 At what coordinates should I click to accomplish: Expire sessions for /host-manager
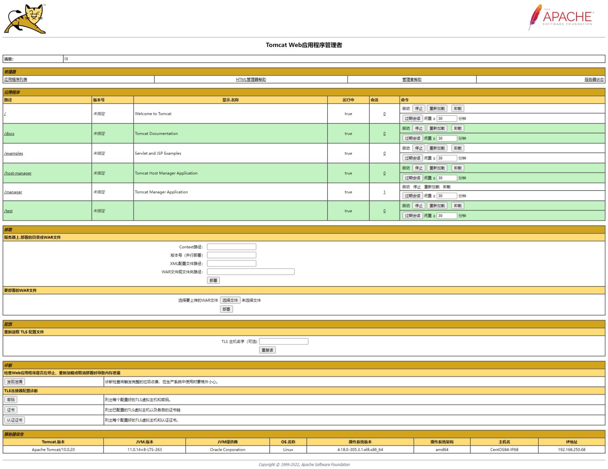412,178
